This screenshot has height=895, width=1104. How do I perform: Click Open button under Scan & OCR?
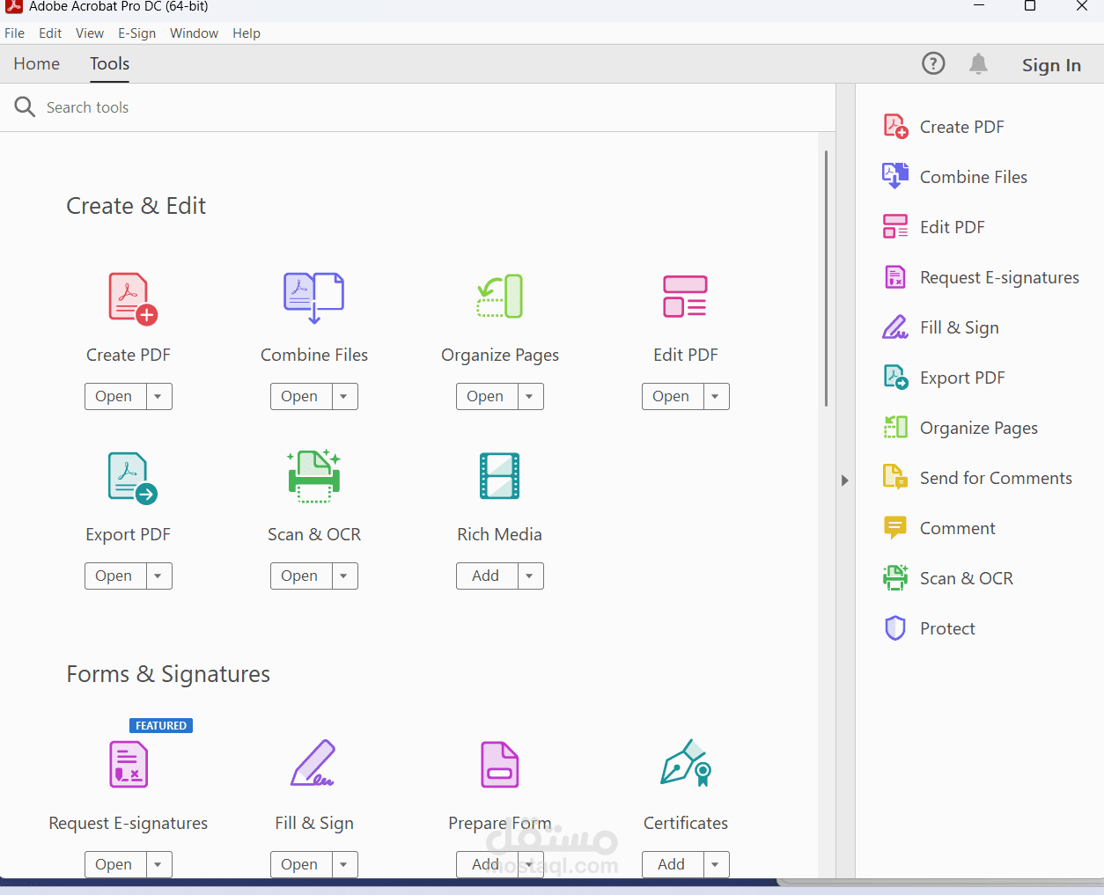[301, 576]
